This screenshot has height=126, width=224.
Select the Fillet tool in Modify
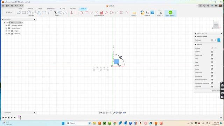pyautogui.click(x=50, y=13)
